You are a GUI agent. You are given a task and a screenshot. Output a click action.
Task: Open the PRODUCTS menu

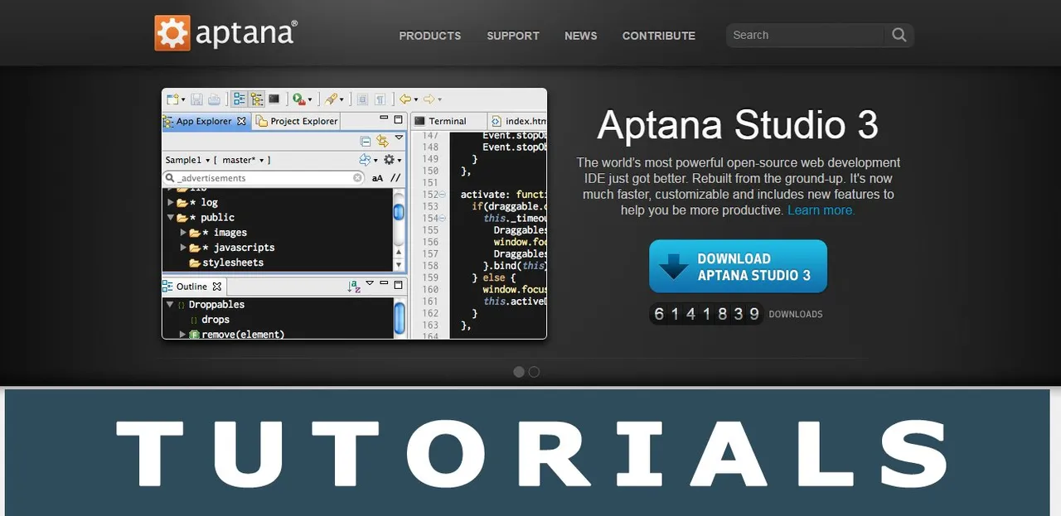coord(429,36)
